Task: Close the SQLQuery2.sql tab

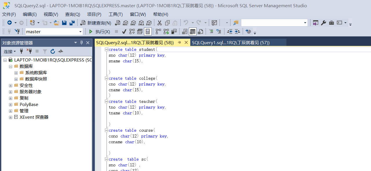Action: [186, 42]
